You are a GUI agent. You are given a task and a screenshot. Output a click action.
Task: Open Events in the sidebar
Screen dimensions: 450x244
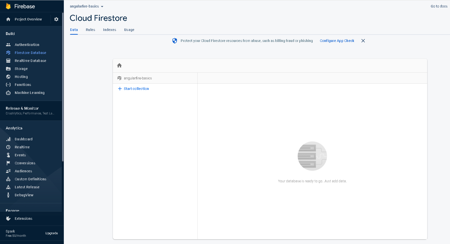point(20,155)
